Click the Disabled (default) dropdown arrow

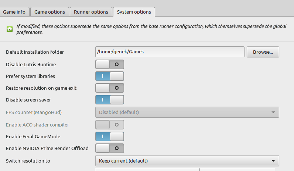273,112
